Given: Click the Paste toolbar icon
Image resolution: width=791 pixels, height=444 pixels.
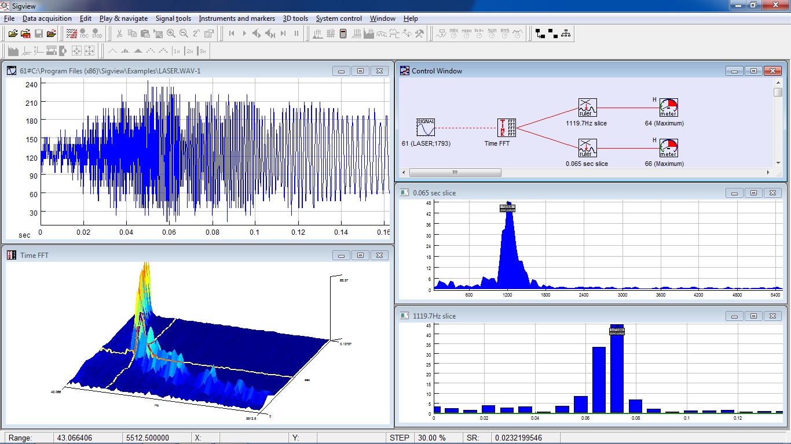Looking at the screenshot, I should point(145,34).
